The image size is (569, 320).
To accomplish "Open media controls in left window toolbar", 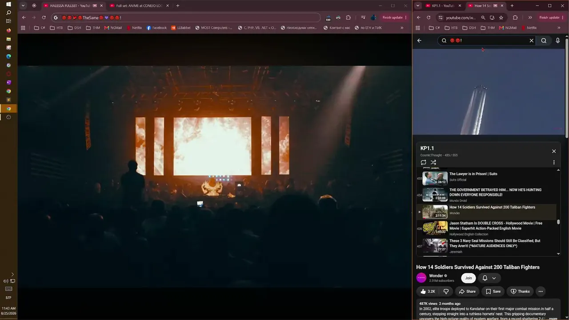I will [x=363, y=18].
